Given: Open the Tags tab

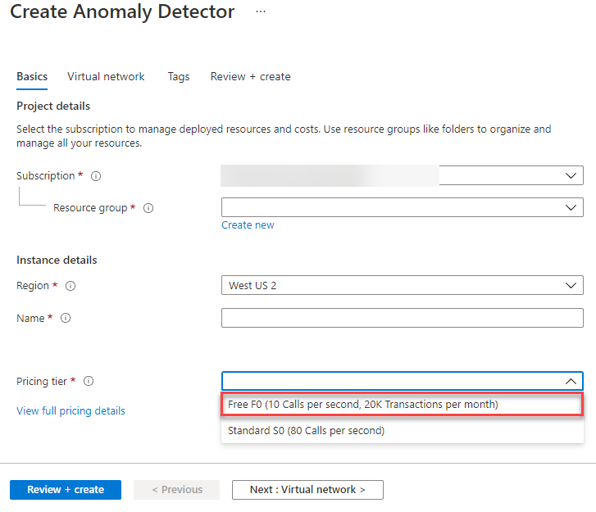Looking at the screenshot, I should tap(179, 77).
